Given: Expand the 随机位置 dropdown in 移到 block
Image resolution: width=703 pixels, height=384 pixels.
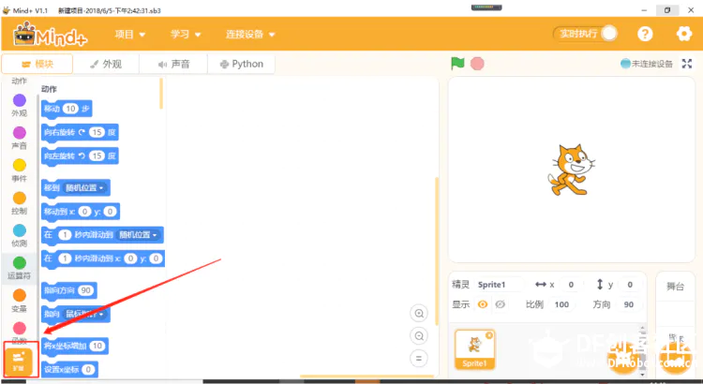Looking at the screenshot, I should (x=84, y=187).
